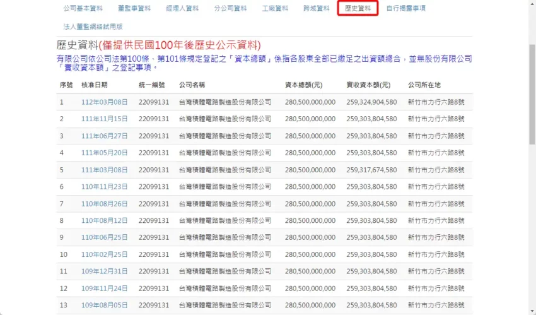Viewport: 536px width, 315px height.
Task: Open record dated 109年11月24日
Action: click(x=104, y=288)
